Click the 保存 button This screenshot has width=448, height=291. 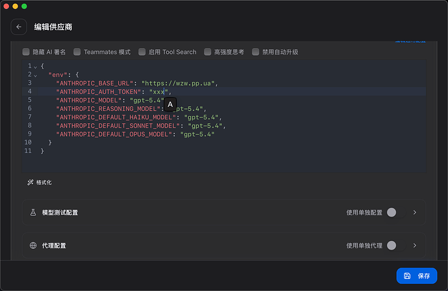[x=417, y=275]
